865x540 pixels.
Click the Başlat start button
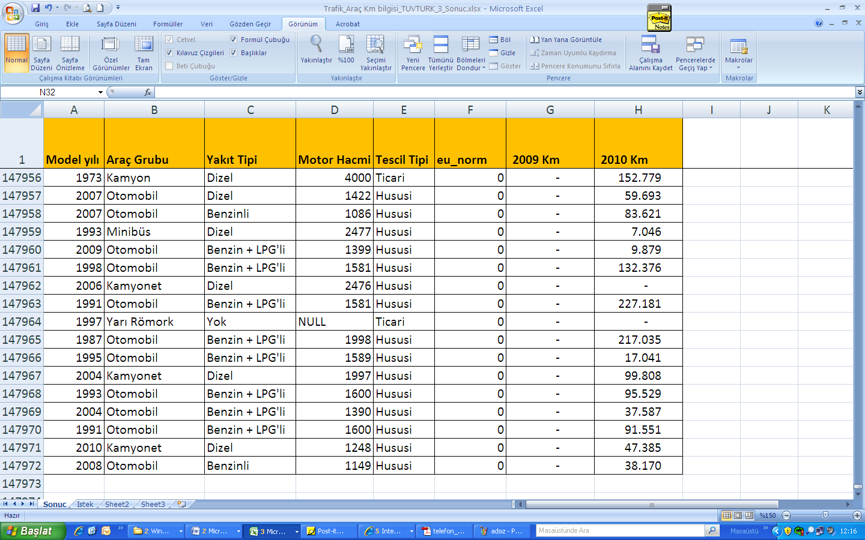tap(32, 531)
